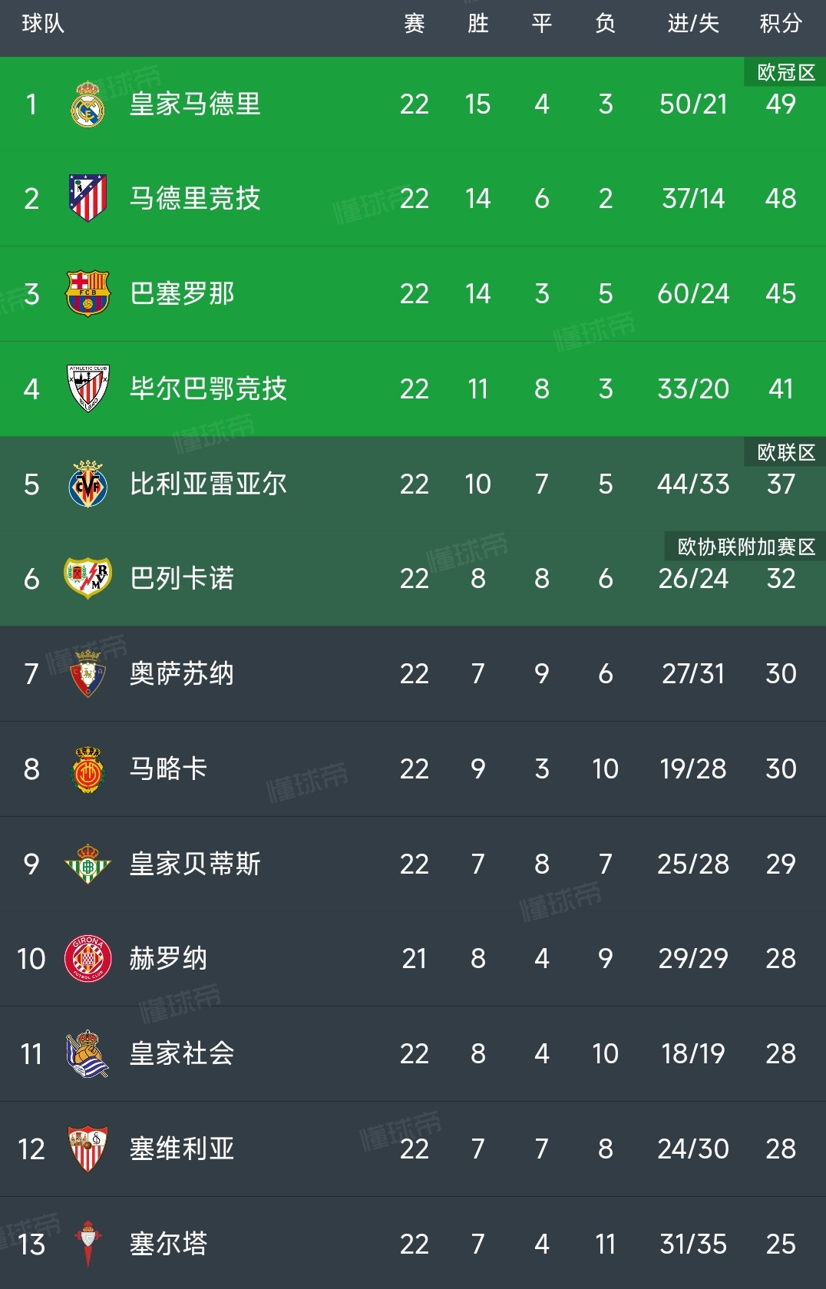This screenshot has width=826, height=1289.
Task: Tap the Rayo Vallecano club crest
Action: 88,578
